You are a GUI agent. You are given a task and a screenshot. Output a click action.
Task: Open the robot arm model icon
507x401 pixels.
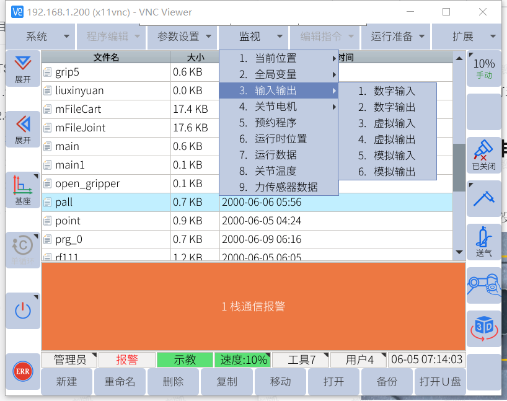tap(483, 285)
